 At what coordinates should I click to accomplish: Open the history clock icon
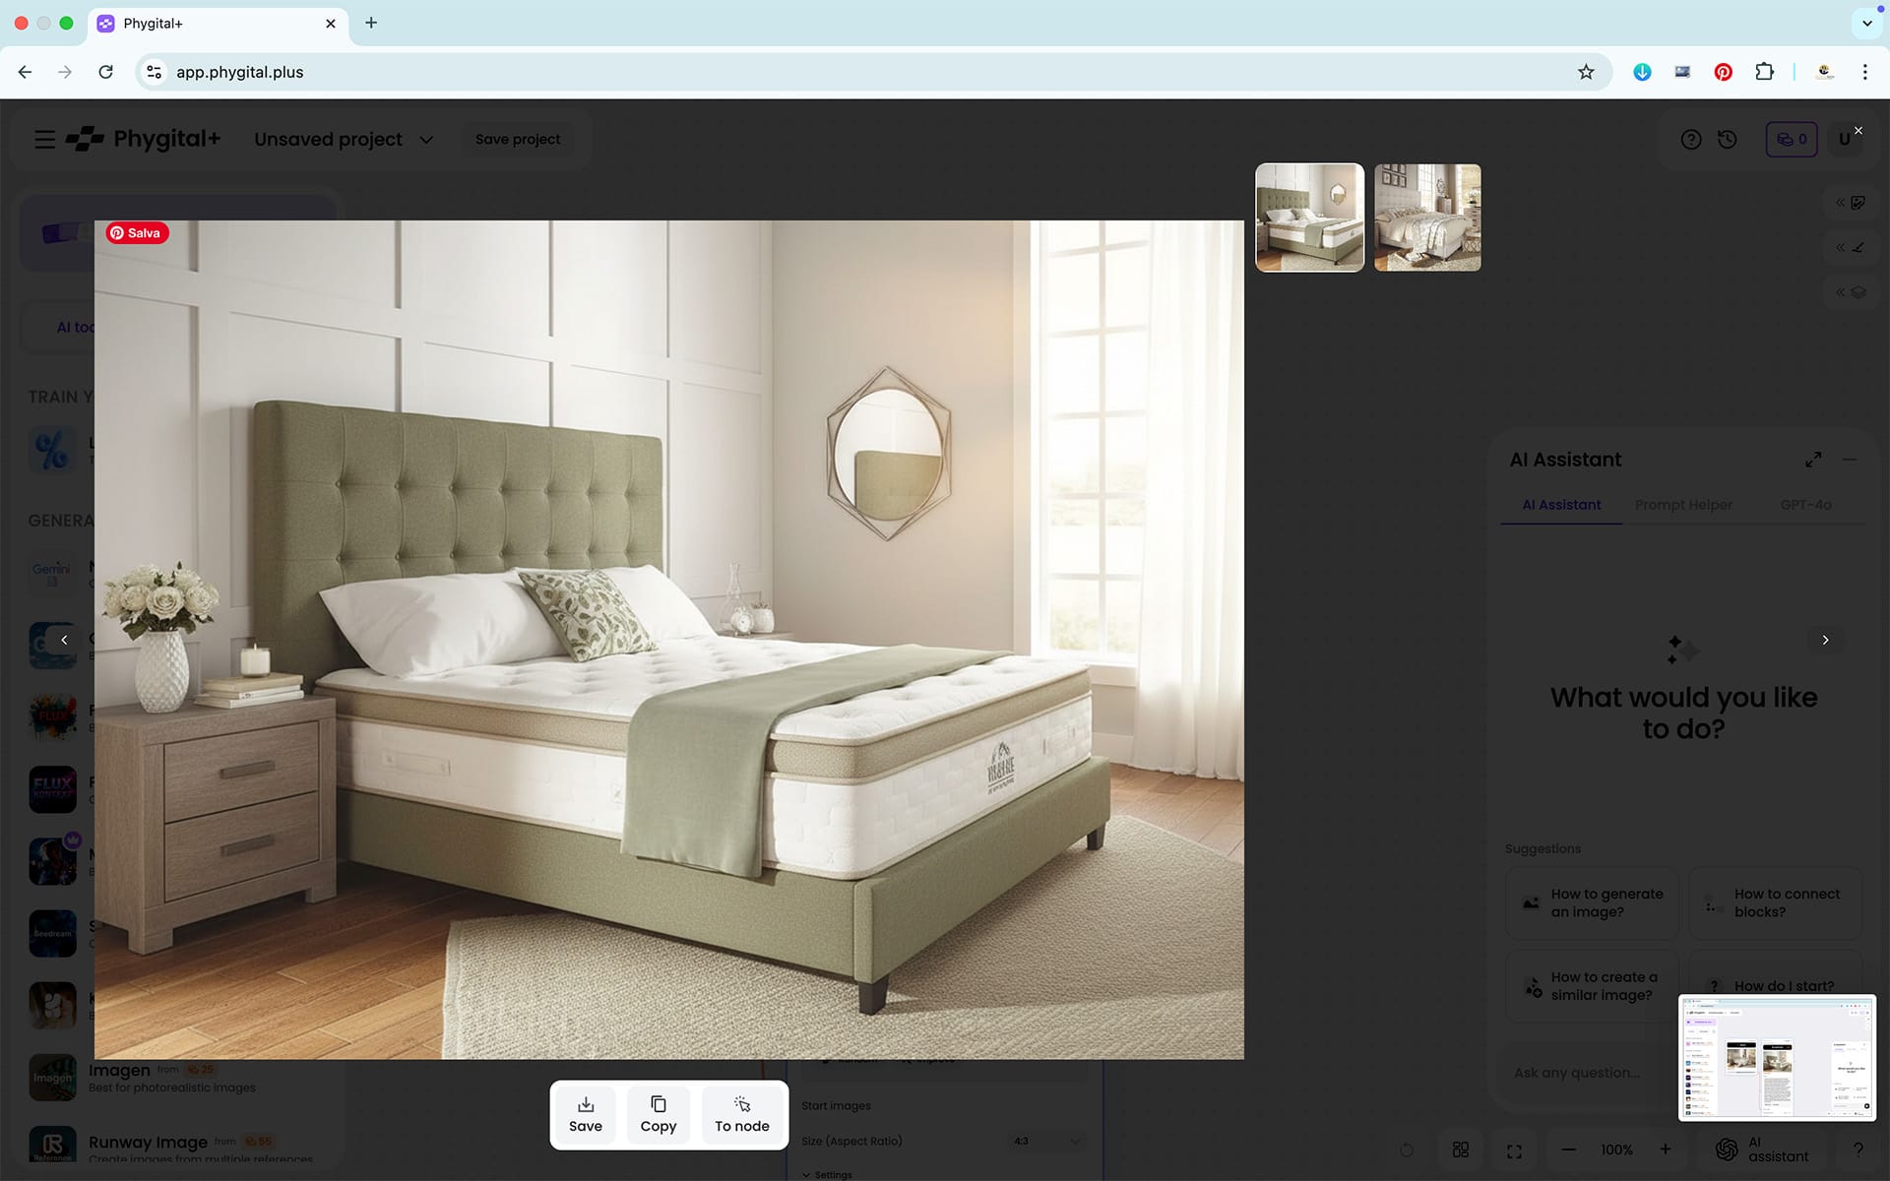[1727, 140]
